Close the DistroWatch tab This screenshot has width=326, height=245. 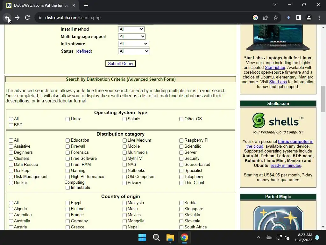74,5
